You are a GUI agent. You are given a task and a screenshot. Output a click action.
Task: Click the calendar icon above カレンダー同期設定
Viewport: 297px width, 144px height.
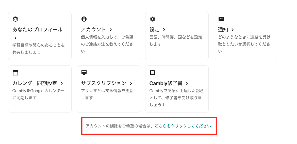click(15, 73)
